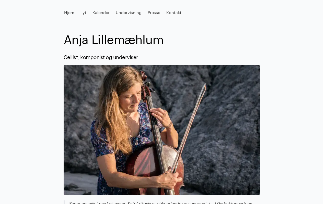Click the subtitle Cellist, komponist og underviser
The height and width of the screenshot is (204, 327).
coord(101,57)
